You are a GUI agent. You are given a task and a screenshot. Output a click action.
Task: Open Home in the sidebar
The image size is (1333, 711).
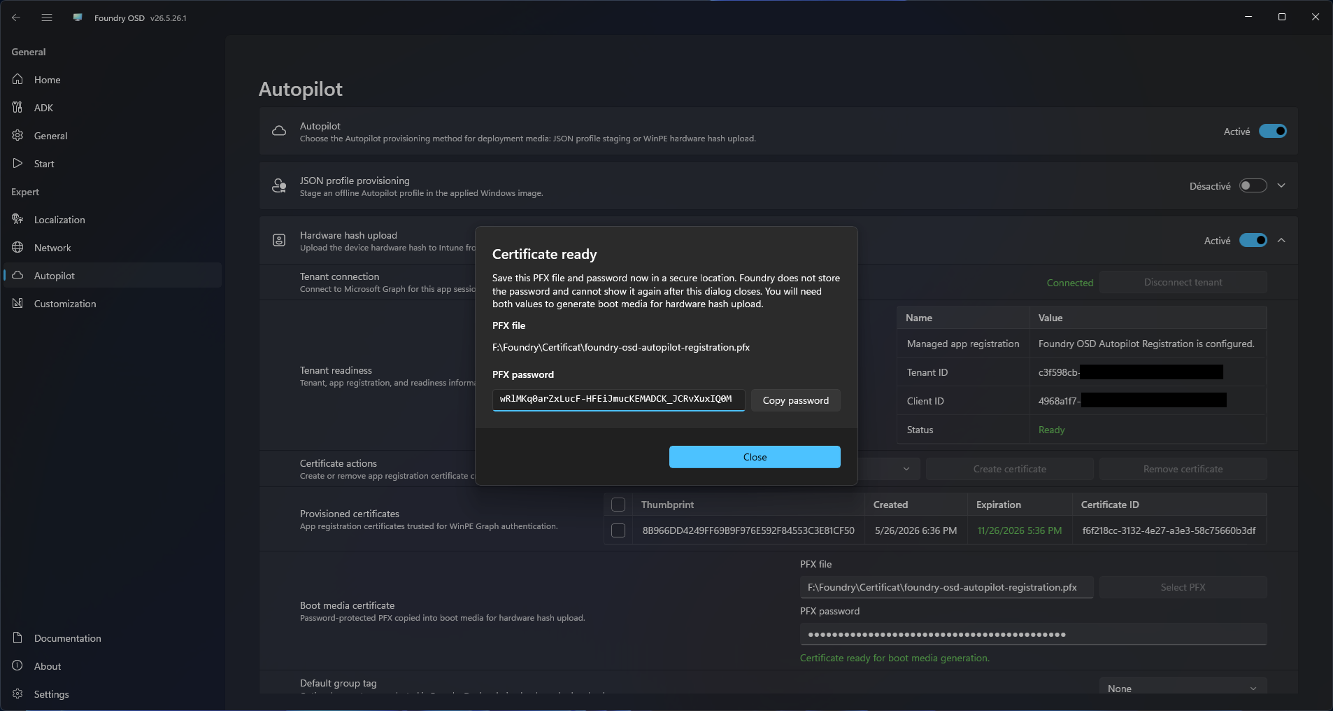[113, 80]
